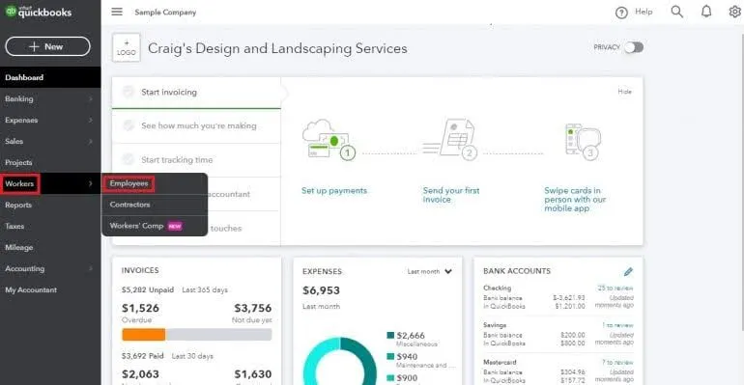Screen dimensions: 744x385
Task: Click the + New button
Action: coord(47,46)
